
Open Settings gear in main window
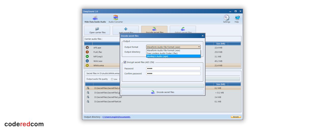pos(226,19)
